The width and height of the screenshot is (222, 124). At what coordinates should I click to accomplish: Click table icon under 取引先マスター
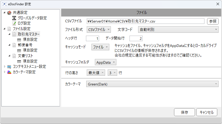(19, 40)
